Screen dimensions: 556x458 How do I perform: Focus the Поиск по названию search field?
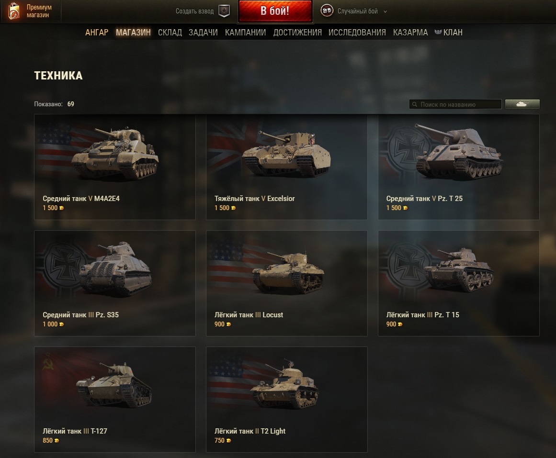click(455, 104)
